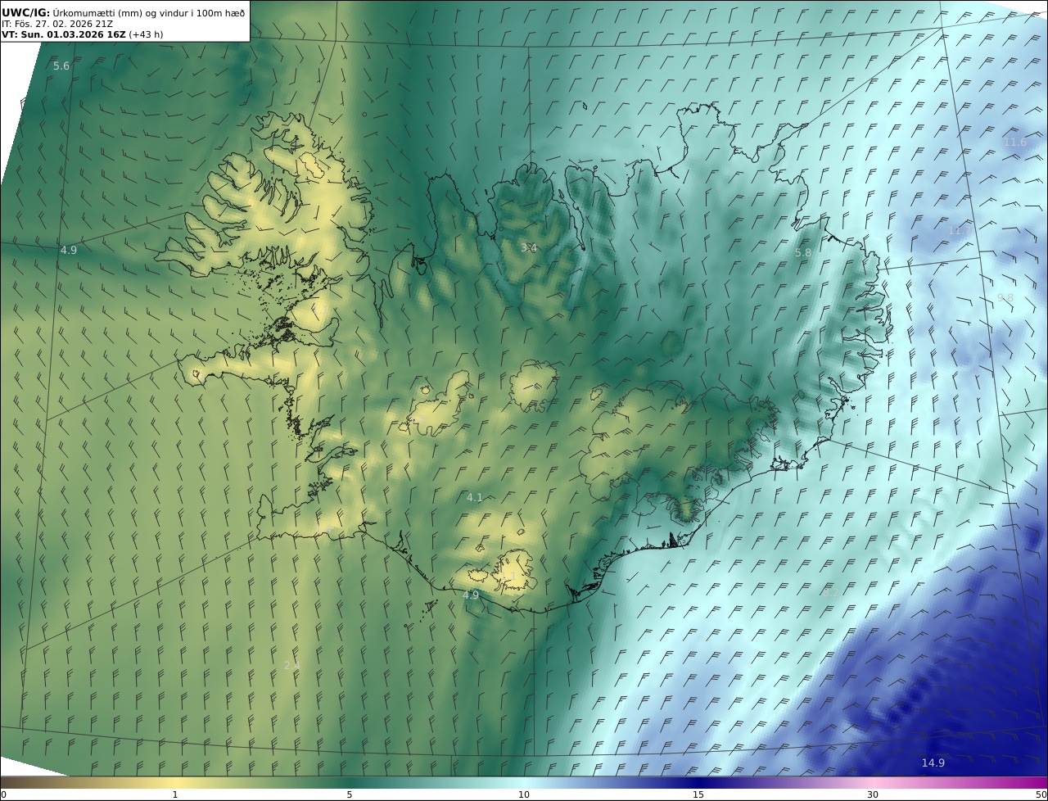Viewport: 1048px width, 801px height.
Task: Click the 4.9 value over sea west of Westfjords
Action: [69, 250]
